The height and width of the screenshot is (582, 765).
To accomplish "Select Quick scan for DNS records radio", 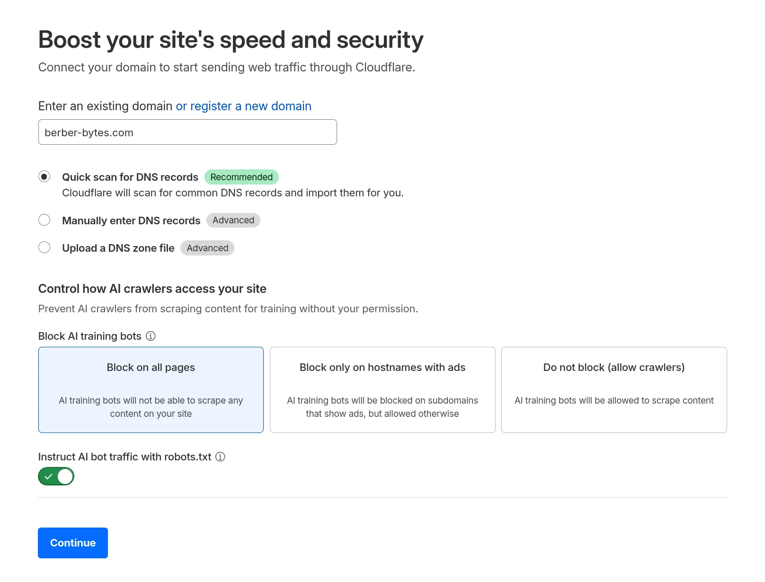I will point(44,176).
